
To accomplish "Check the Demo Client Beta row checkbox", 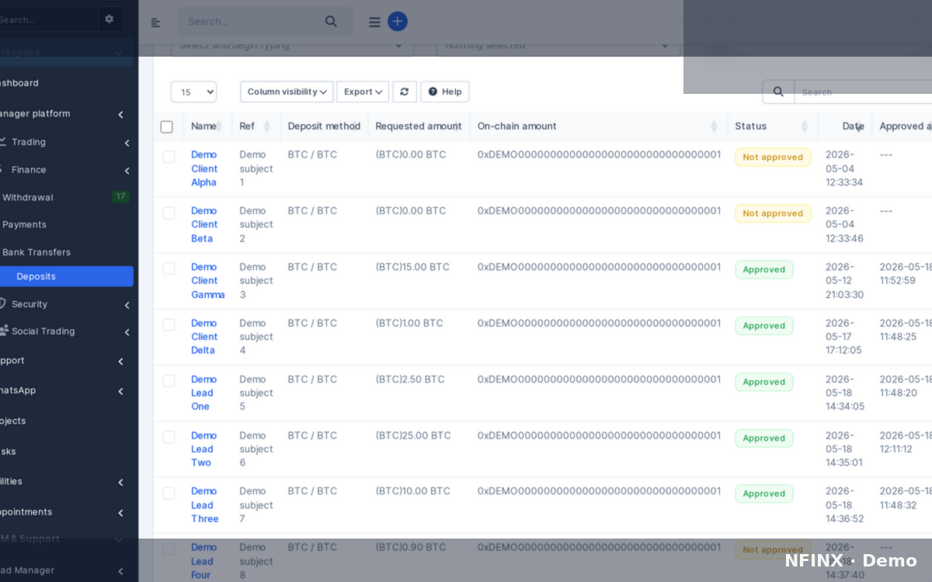I will coord(169,213).
